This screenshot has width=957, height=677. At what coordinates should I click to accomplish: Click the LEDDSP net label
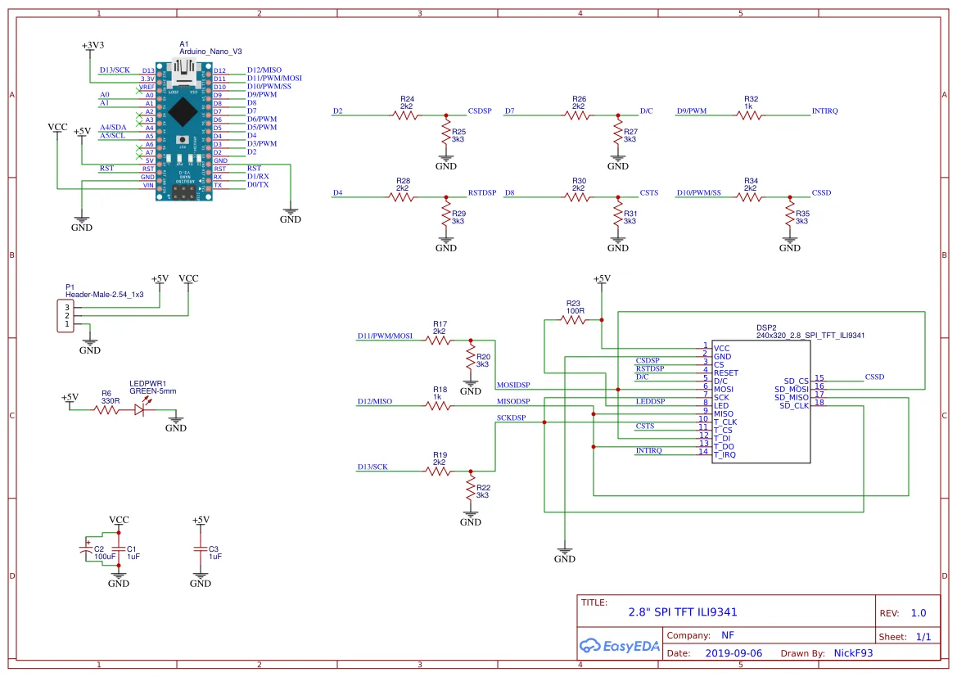coord(651,402)
